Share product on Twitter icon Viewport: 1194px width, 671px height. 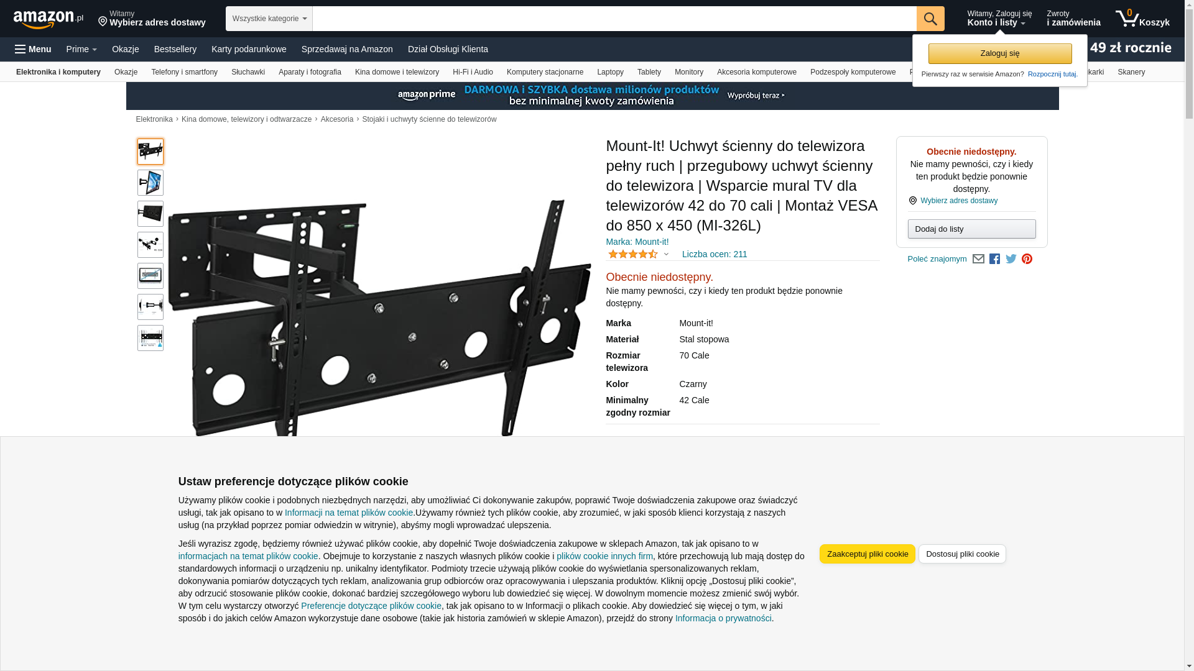click(1011, 259)
